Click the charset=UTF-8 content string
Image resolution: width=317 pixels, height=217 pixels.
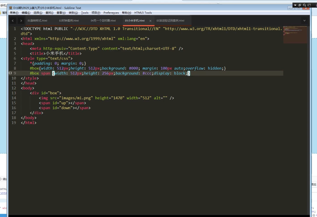[148, 49]
